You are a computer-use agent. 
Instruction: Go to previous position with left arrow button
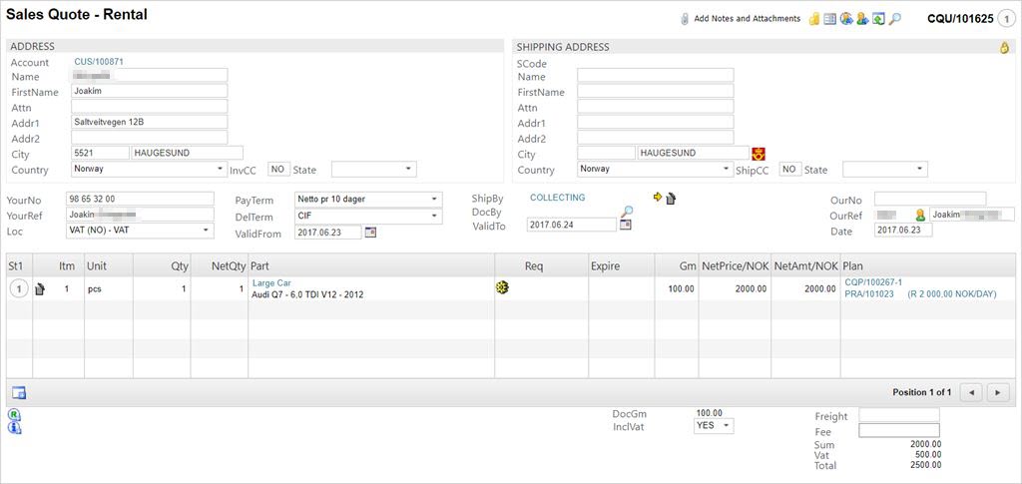point(971,392)
